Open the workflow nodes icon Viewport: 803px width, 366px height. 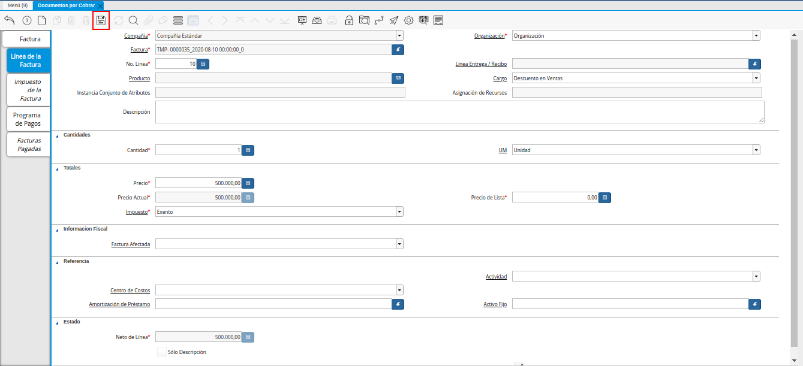click(x=379, y=20)
